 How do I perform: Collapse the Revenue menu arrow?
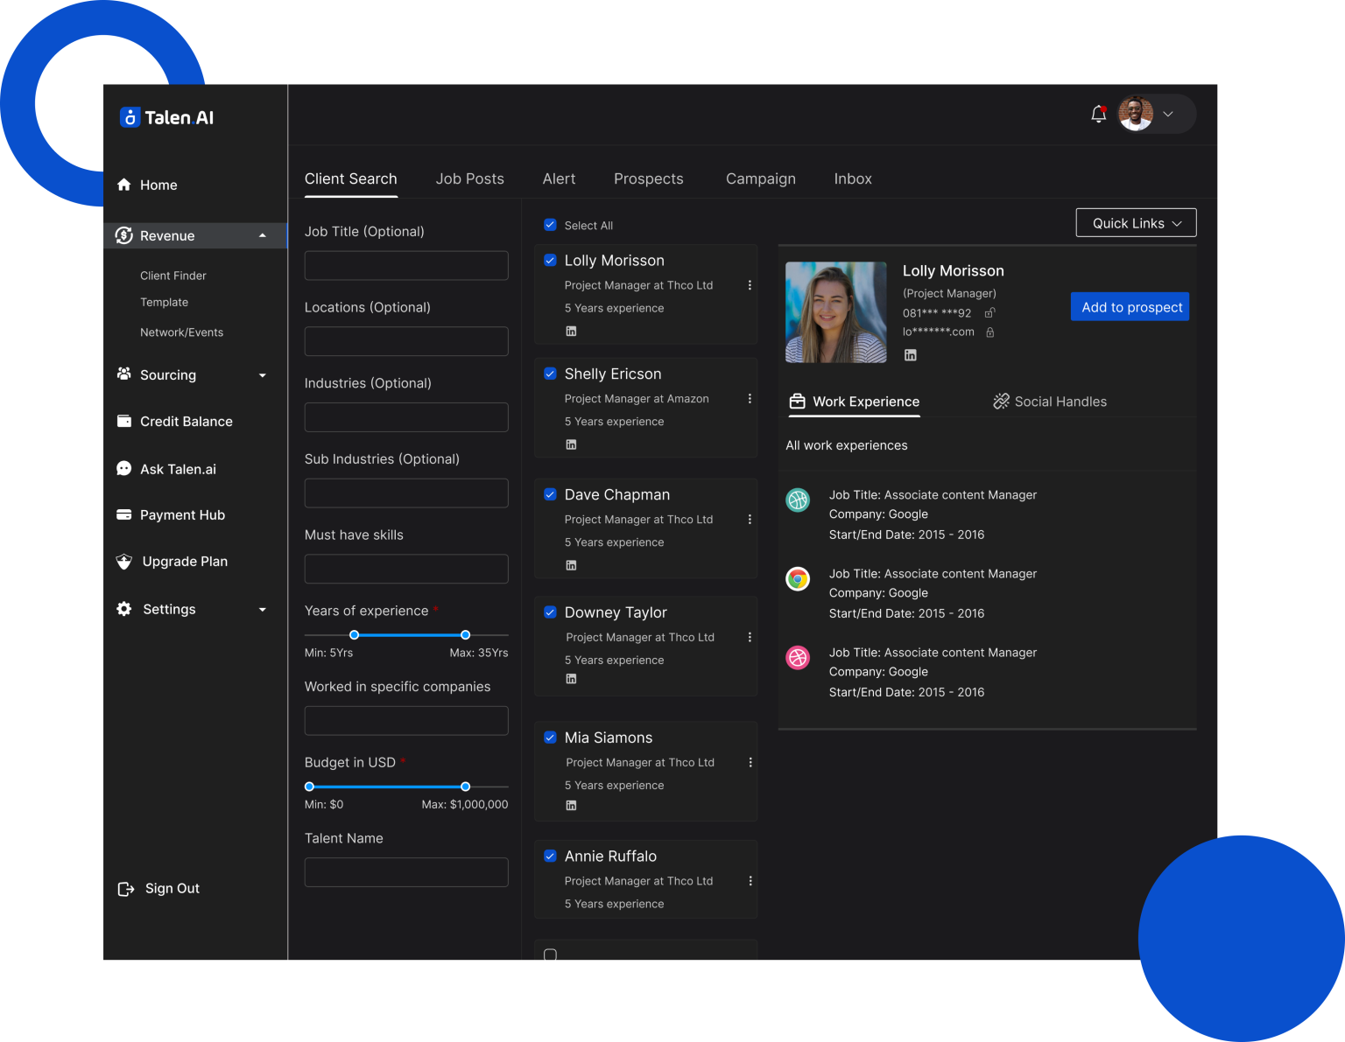point(263,236)
